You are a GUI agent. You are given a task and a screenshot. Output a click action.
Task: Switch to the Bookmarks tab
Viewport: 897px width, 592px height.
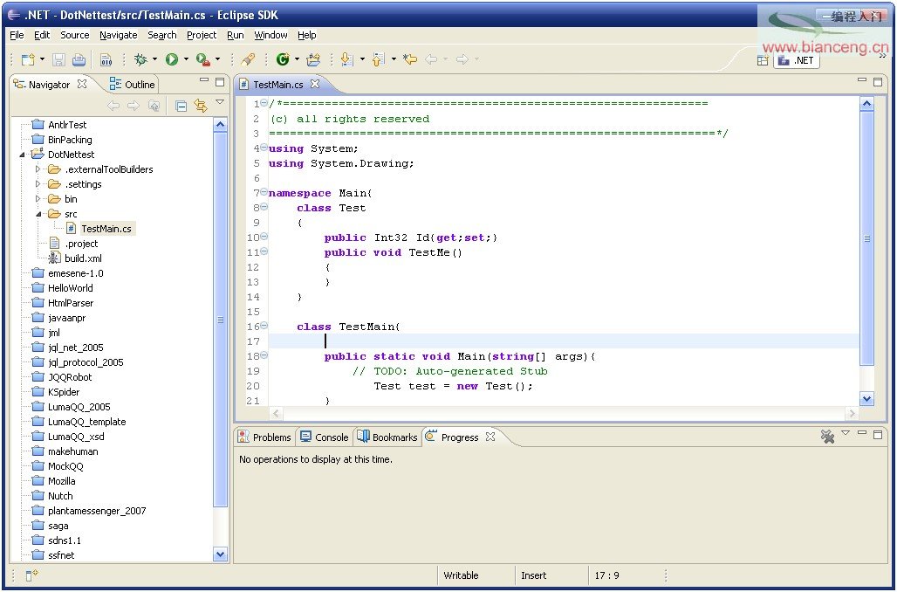pos(387,437)
